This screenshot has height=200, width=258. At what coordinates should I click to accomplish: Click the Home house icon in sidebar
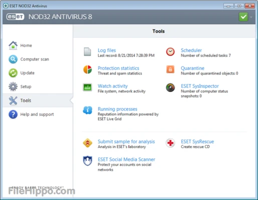pos(13,45)
